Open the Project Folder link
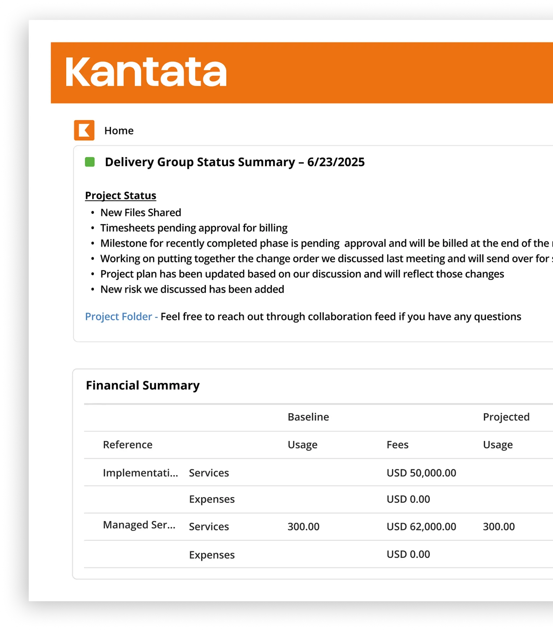The height and width of the screenshot is (630, 553). (x=119, y=317)
